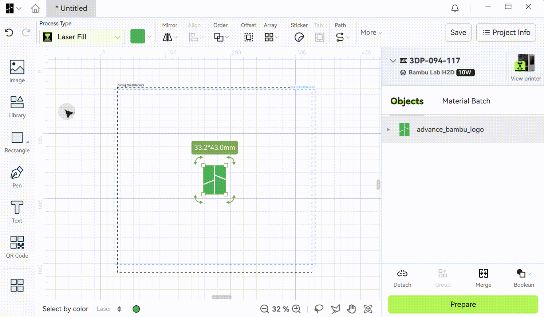544x317 pixels.
Task: Click the fit-to-view icon
Action: (368, 309)
